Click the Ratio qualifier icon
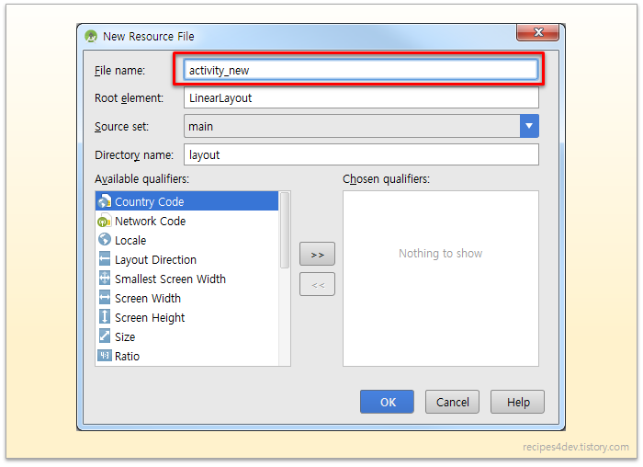The width and height of the screenshot is (643, 467). click(105, 356)
